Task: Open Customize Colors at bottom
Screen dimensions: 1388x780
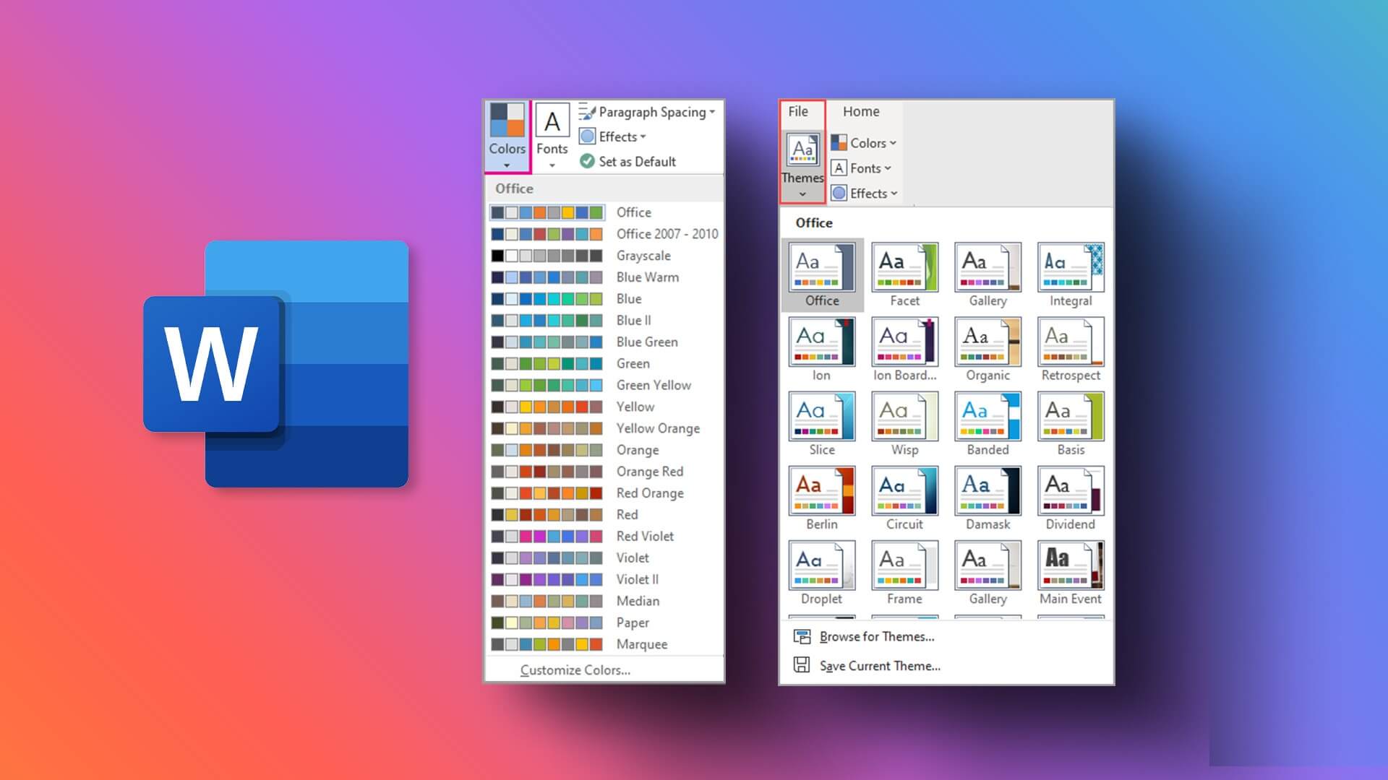Action: [x=572, y=669]
